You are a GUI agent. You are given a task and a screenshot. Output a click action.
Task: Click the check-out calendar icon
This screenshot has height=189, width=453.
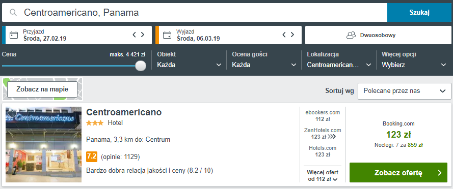click(167, 35)
